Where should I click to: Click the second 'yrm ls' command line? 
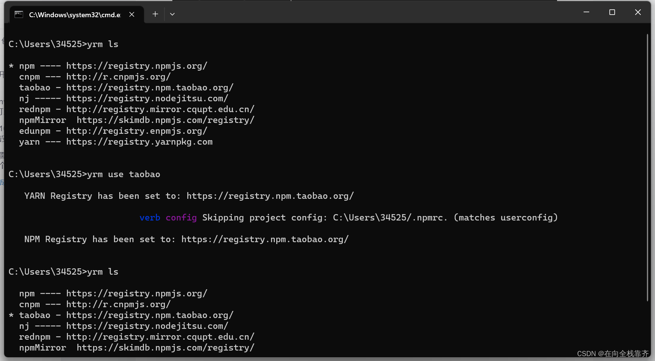click(x=64, y=272)
